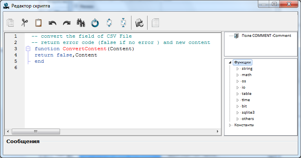Redo the edit with the right arrow
The height and width of the screenshot is (158, 301).
(x=67, y=23)
